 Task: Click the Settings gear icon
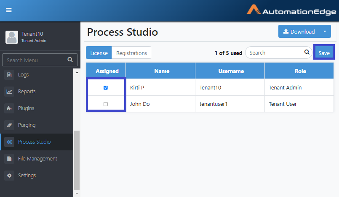9,176
